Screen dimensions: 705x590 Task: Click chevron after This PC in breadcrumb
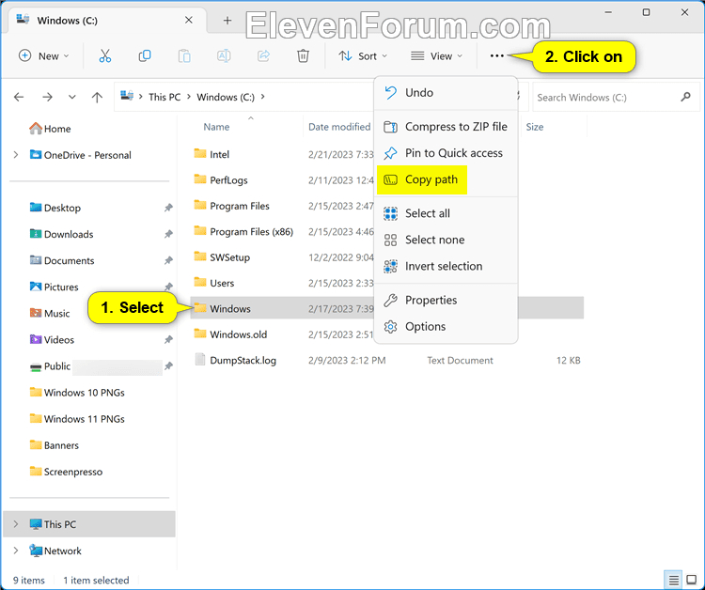tap(188, 97)
